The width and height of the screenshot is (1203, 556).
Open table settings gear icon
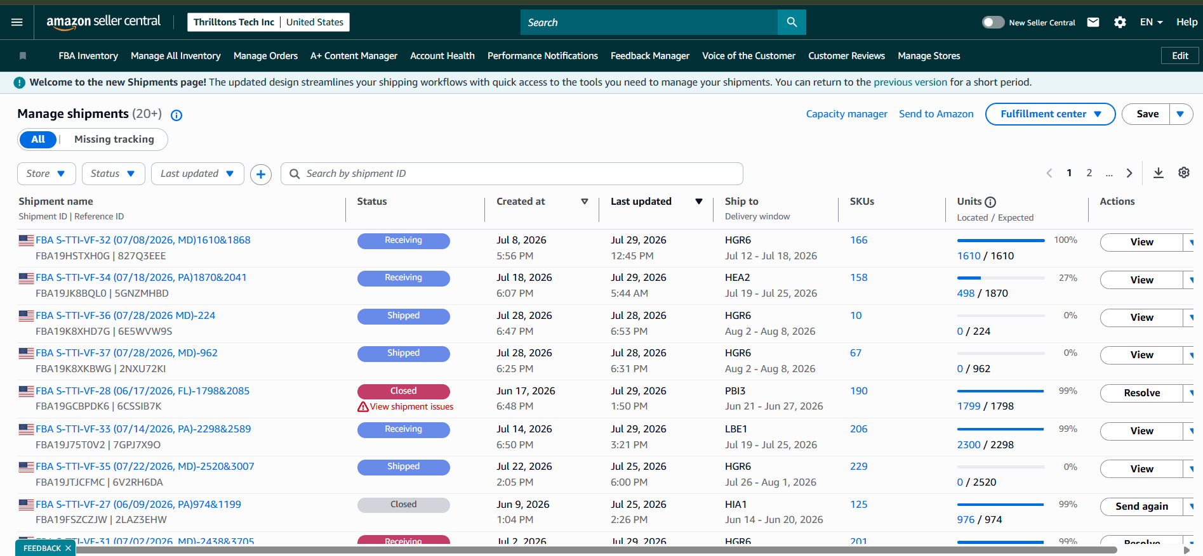(1184, 172)
